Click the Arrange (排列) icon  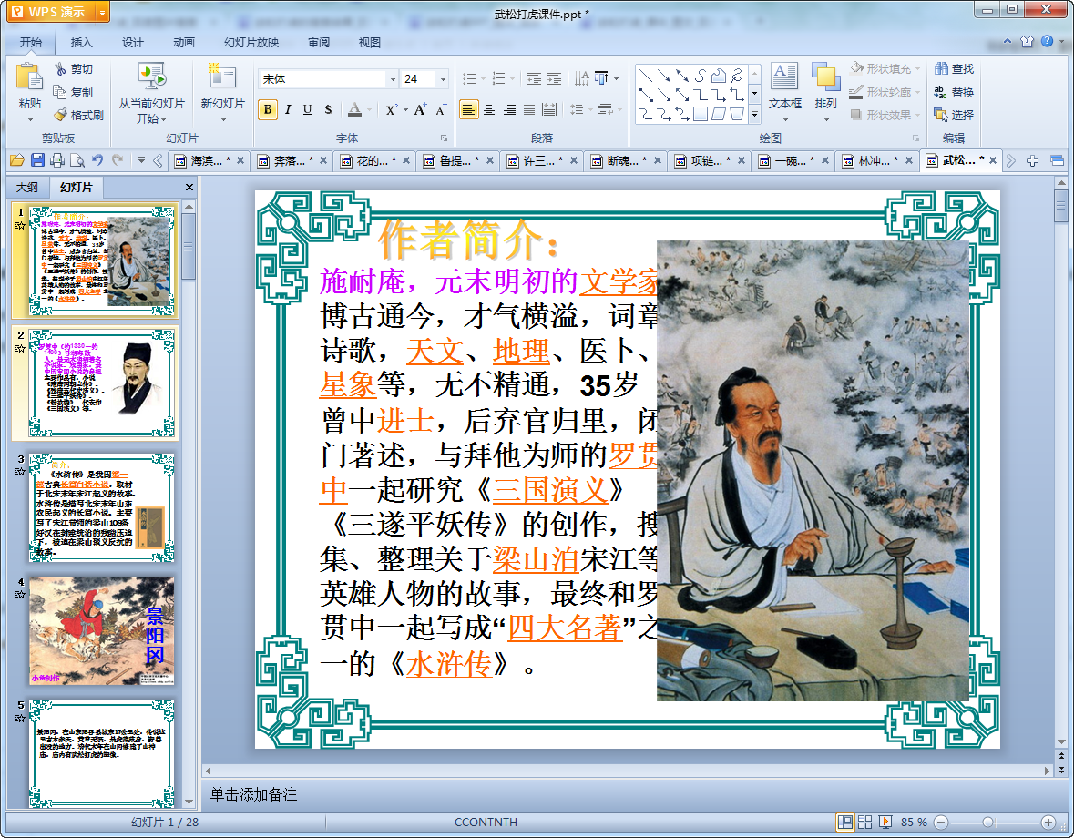tap(825, 77)
